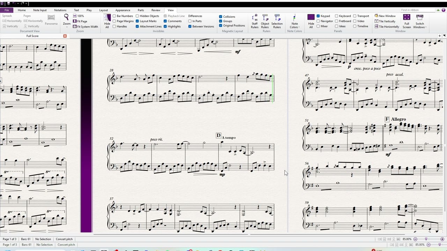Click Fit Page zoom option
Screen dimensions: 447x251
(80, 21)
